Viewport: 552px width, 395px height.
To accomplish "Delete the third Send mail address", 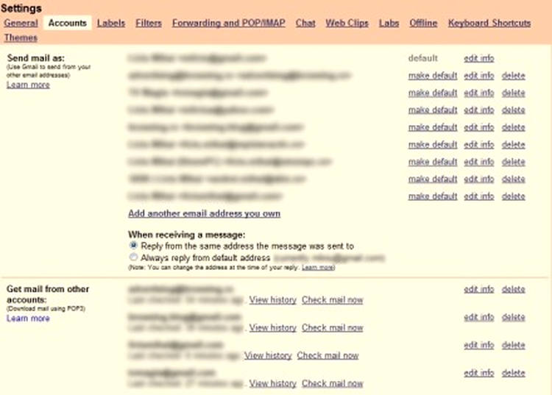I will pyautogui.click(x=513, y=93).
